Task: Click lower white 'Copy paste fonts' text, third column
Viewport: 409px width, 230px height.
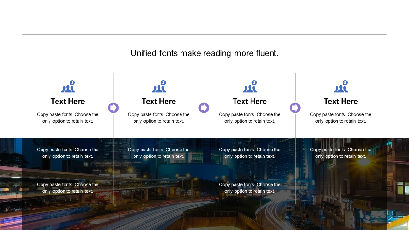Action: (x=250, y=188)
